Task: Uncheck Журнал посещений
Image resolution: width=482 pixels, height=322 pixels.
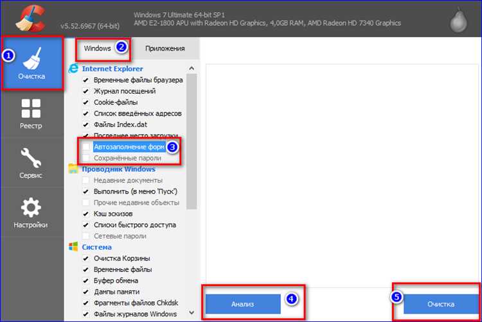Action: click(85, 91)
